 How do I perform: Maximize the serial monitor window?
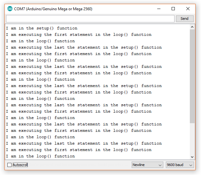coord(173,9)
